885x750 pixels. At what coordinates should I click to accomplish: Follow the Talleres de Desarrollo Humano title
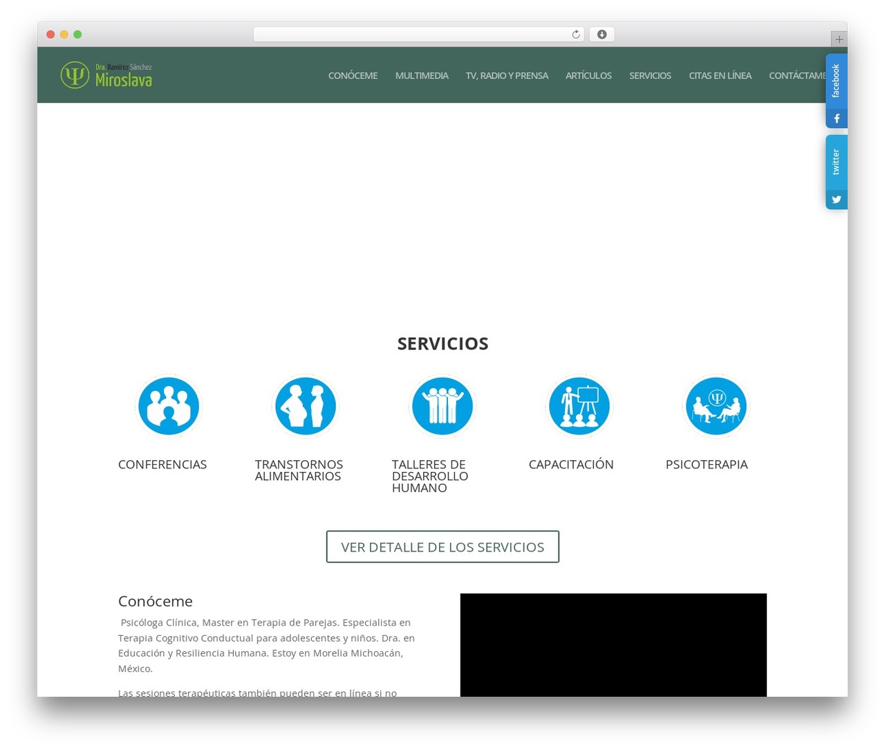pyautogui.click(x=430, y=476)
